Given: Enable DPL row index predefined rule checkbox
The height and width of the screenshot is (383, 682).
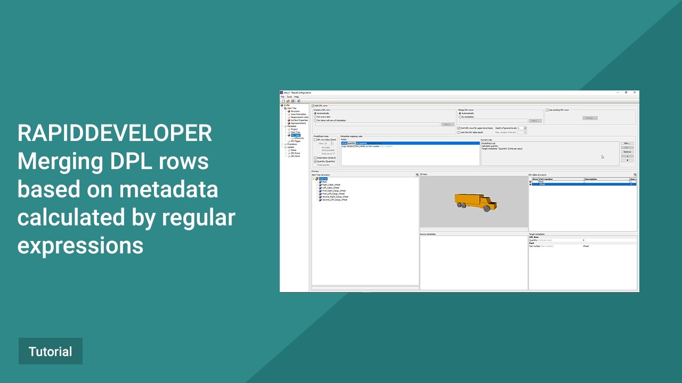Looking at the screenshot, I should [x=315, y=140].
